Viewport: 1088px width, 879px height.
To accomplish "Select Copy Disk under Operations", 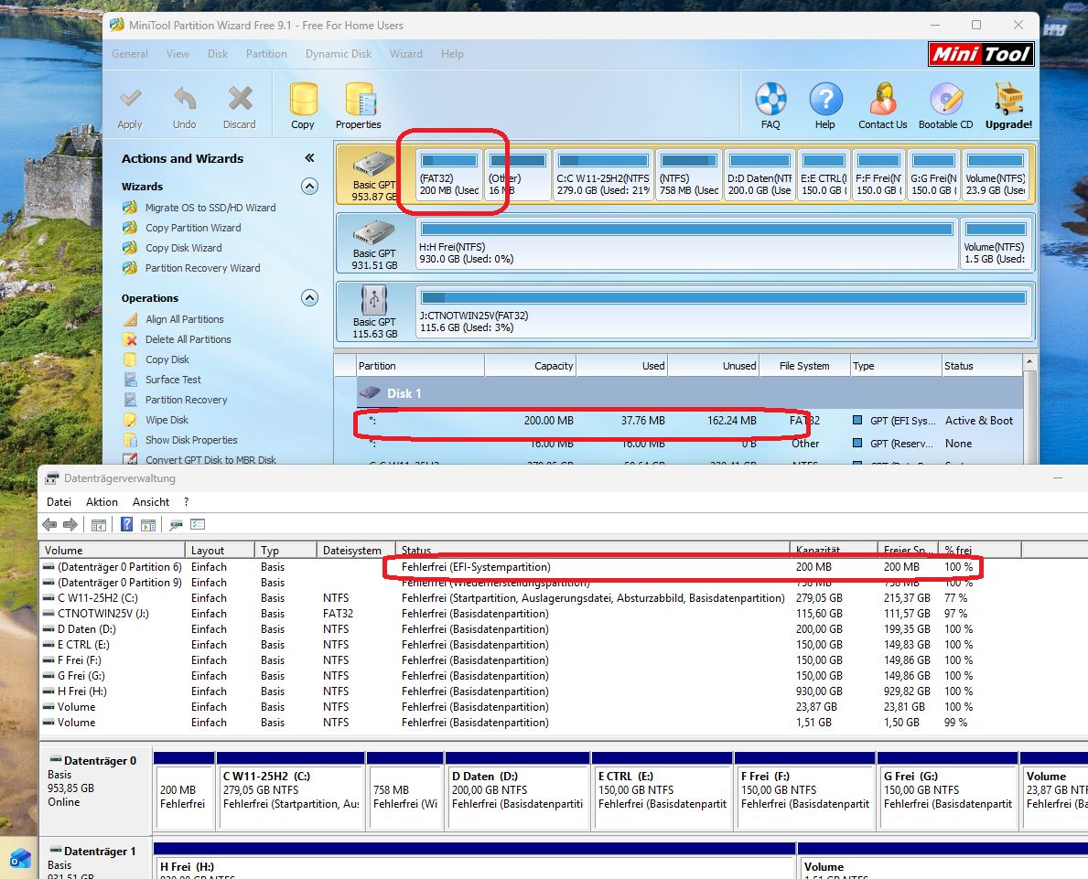I will tap(167, 359).
